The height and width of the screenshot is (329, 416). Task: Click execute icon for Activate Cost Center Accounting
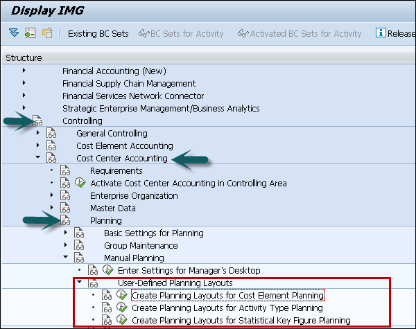click(80, 184)
